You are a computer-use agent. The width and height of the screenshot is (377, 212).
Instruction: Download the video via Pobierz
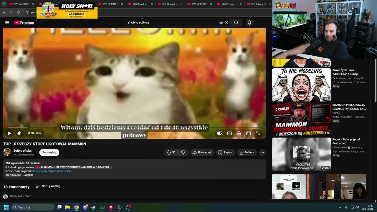247,152
